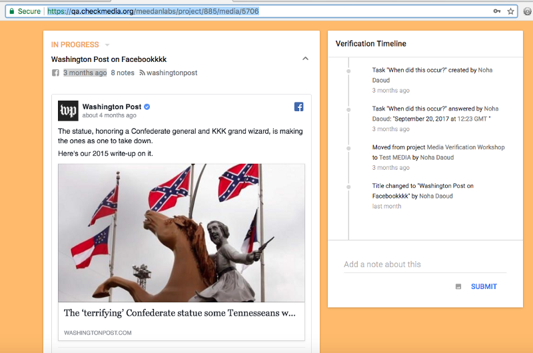This screenshot has height=353, width=533.
Task: Click the Facebook icon beside 3 months ago
Action: (x=55, y=73)
